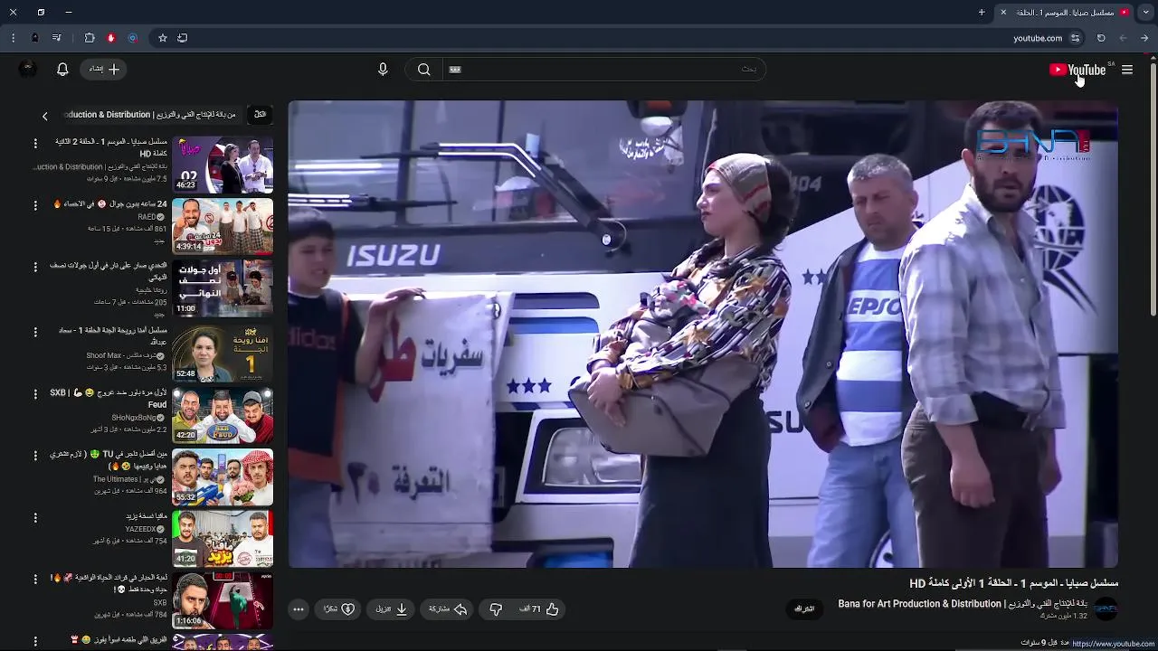Open thumbnail of أمنا رويحة الجنة (52:48)
The width and height of the screenshot is (1158, 651).
[223, 353]
